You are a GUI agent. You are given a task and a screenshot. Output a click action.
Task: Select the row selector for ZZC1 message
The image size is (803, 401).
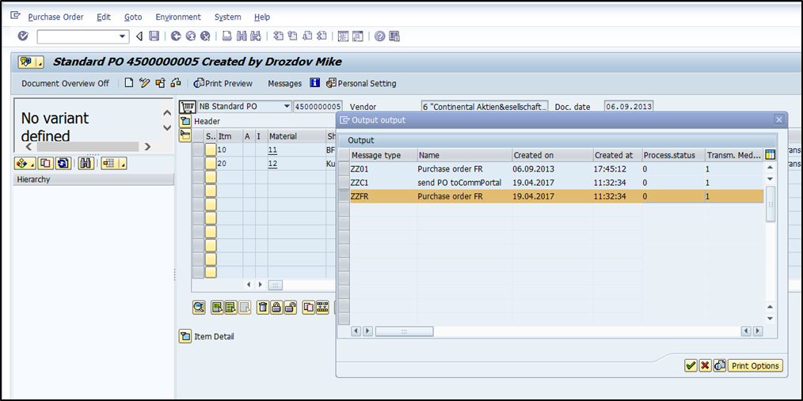pos(344,182)
